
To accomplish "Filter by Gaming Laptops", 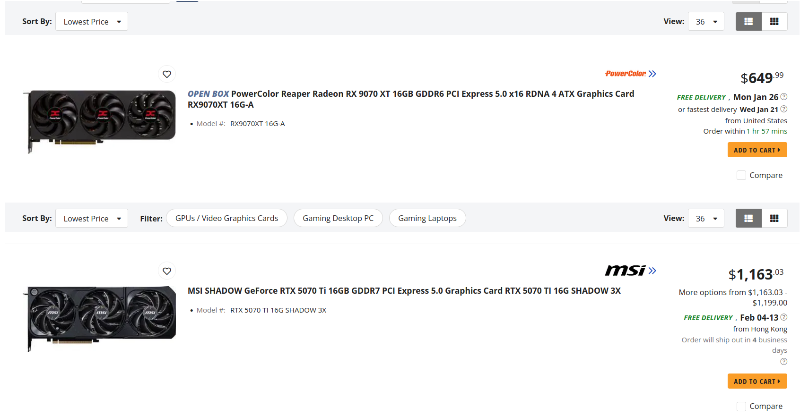I will 427,218.
